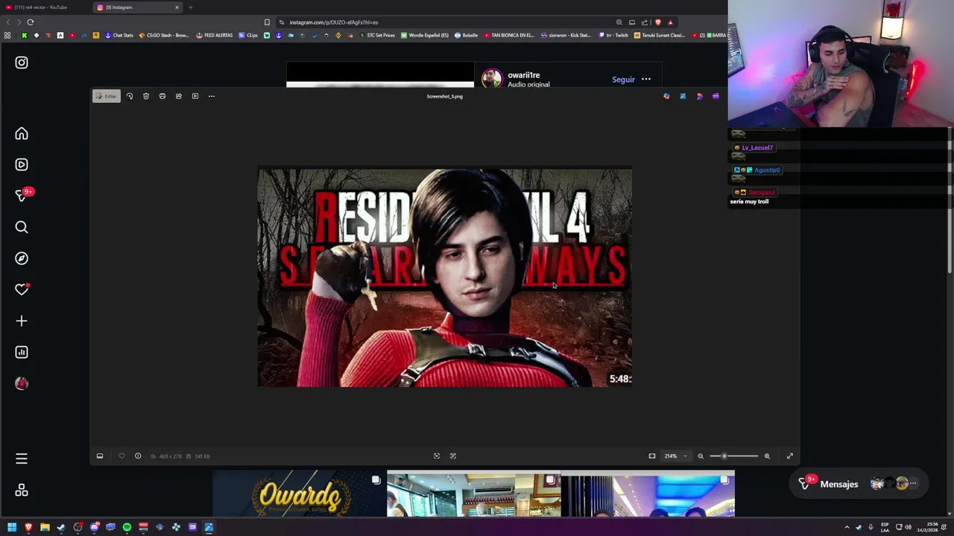
Task: Reload the browser page
Action: [x=31, y=22]
